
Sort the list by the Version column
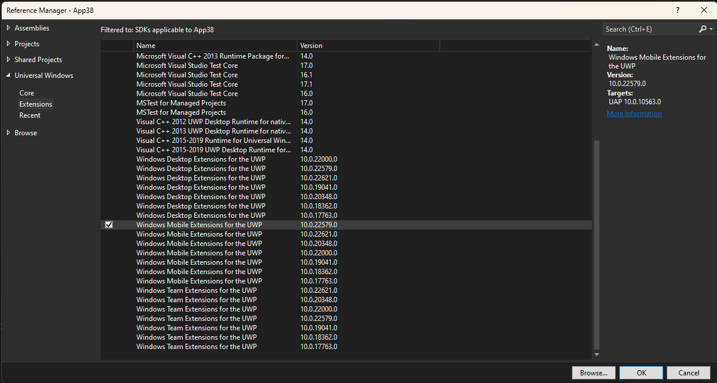tap(311, 45)
